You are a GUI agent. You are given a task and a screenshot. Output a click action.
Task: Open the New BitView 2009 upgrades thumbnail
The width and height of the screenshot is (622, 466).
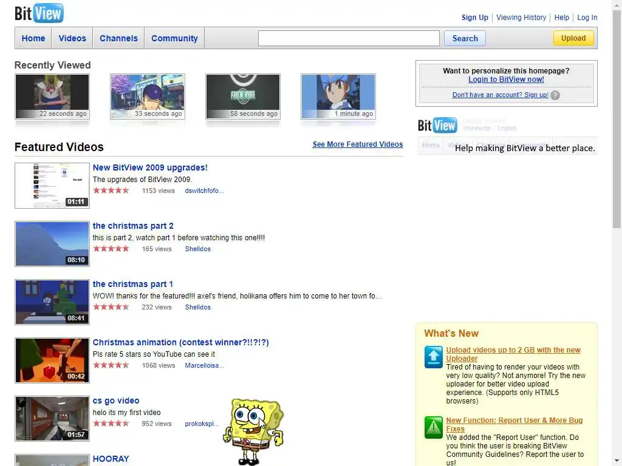(52, 186)
